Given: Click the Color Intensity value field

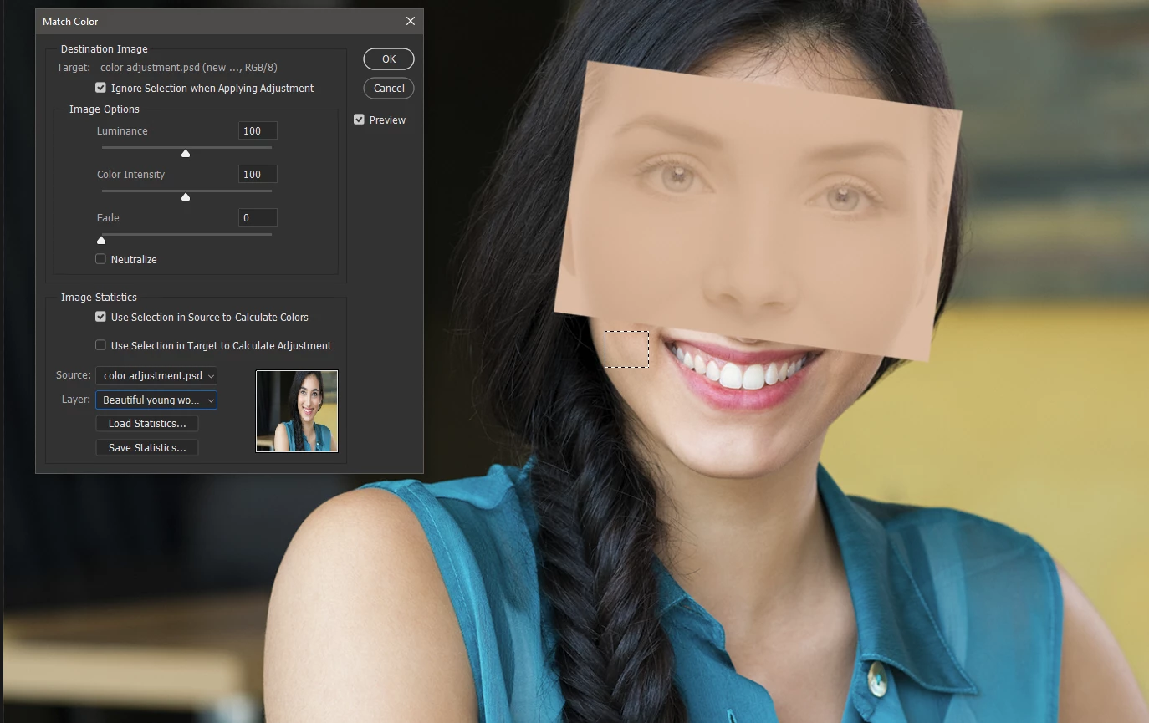Looking at the screenshot, I should [258, 175].
